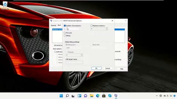Viewport: 177px width, 99px height.
Task: Click Help in System Configuration window
Action: tap(122, 69)
